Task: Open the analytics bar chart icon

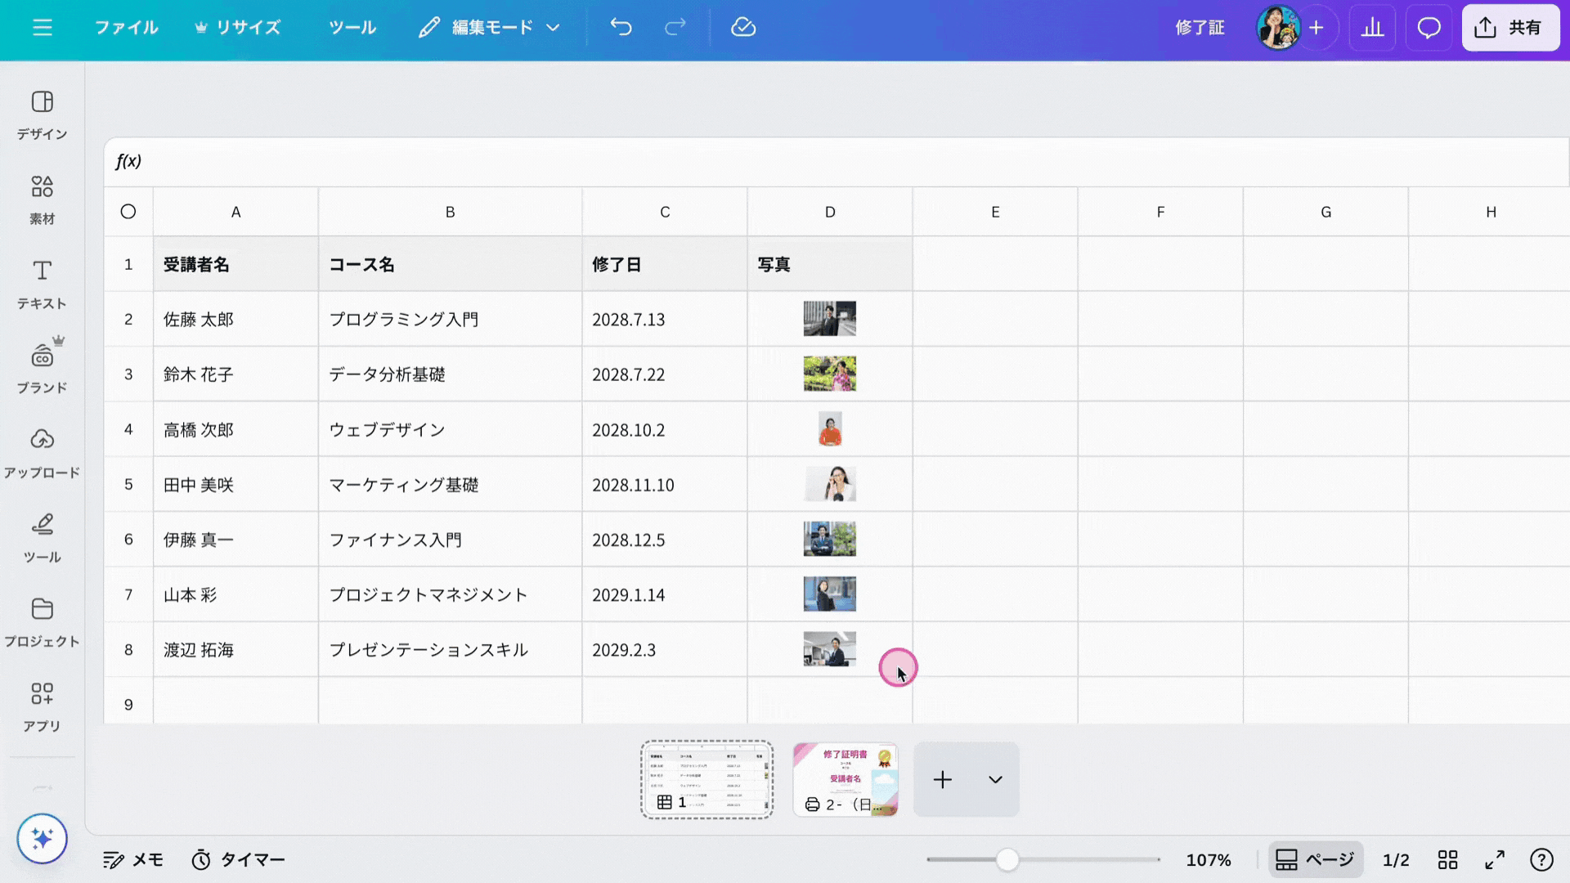Action: tap(1372, 28)
